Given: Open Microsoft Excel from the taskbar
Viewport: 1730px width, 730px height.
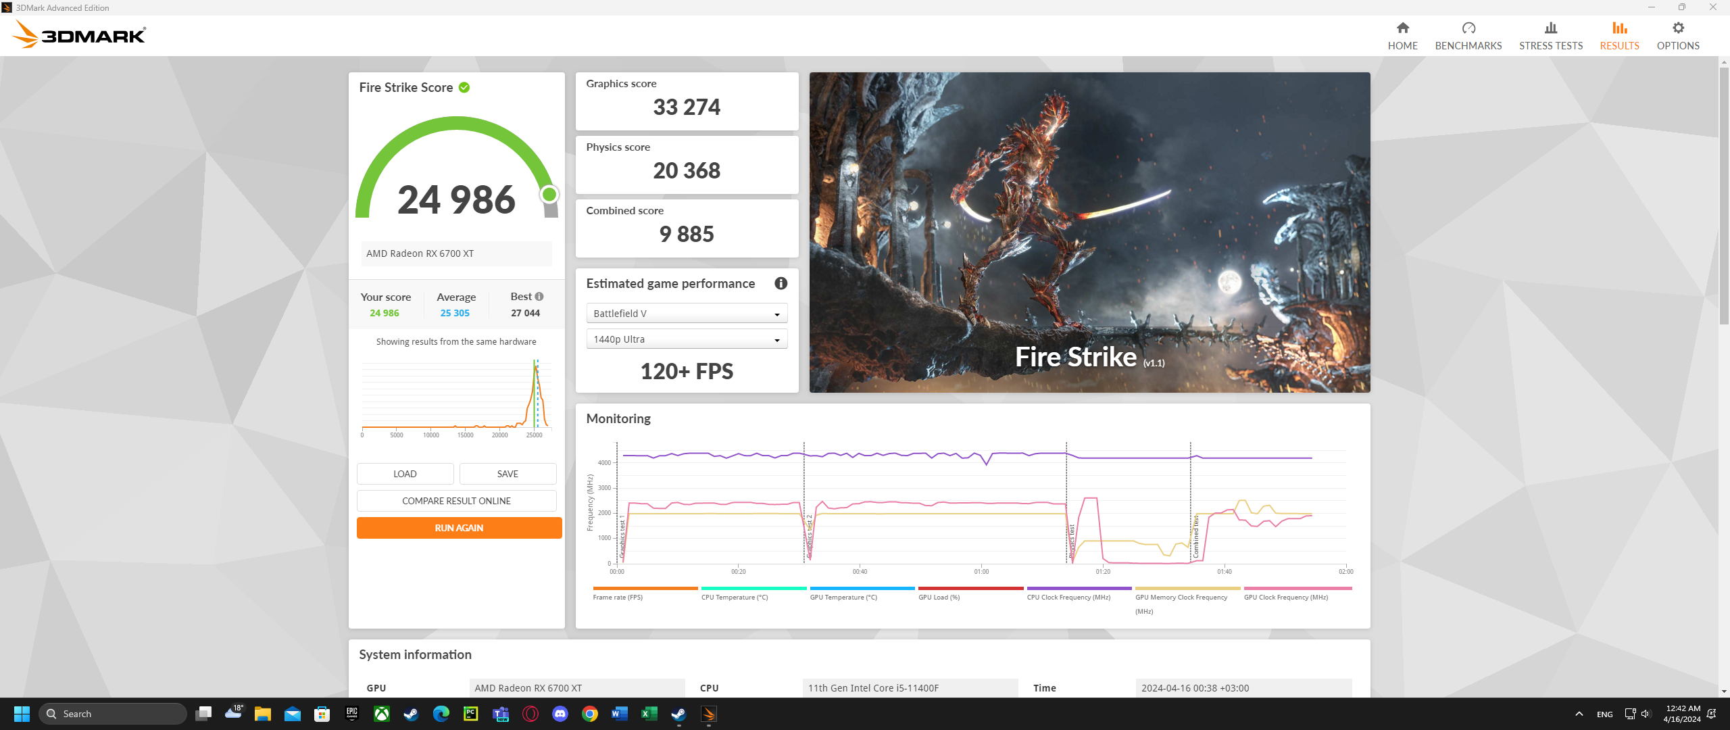Looking at the screenshot, I should pos(649,714).
